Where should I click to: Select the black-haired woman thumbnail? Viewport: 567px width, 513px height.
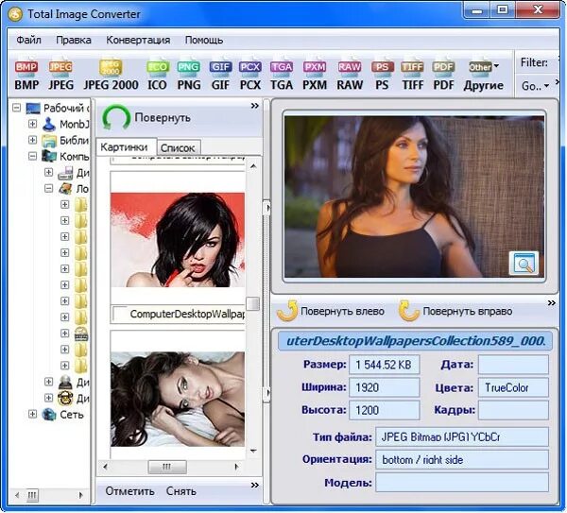pyautogui.click(x=178, y=240)
